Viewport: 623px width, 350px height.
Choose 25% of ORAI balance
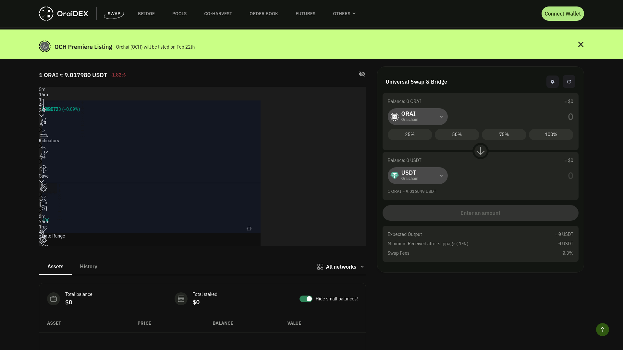click(x=410, y=134)
